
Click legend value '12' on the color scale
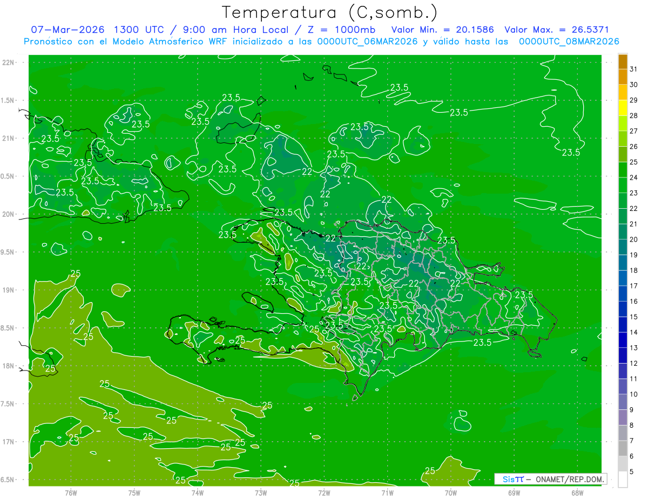coord(634,364)
